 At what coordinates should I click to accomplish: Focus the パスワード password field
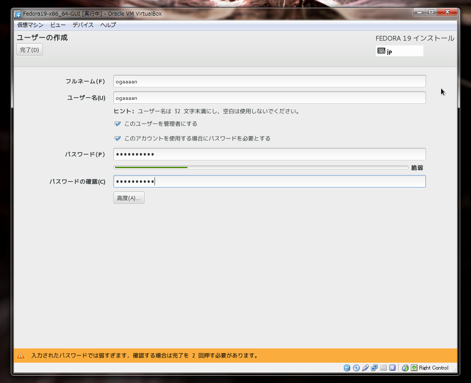click(269, 154)
